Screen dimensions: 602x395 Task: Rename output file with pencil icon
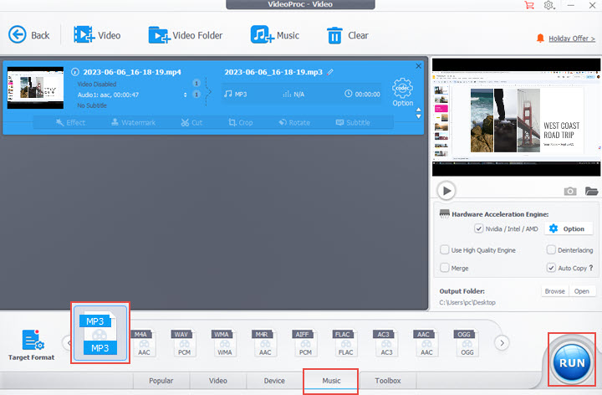330,72
